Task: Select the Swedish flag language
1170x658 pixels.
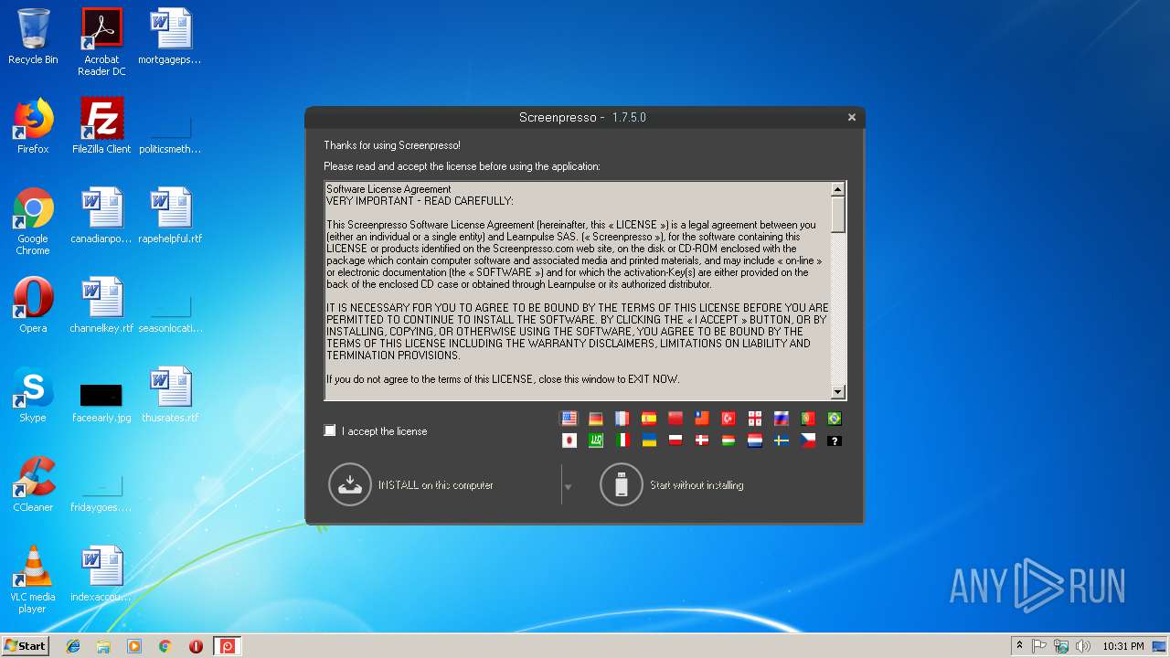Action: 782,440
